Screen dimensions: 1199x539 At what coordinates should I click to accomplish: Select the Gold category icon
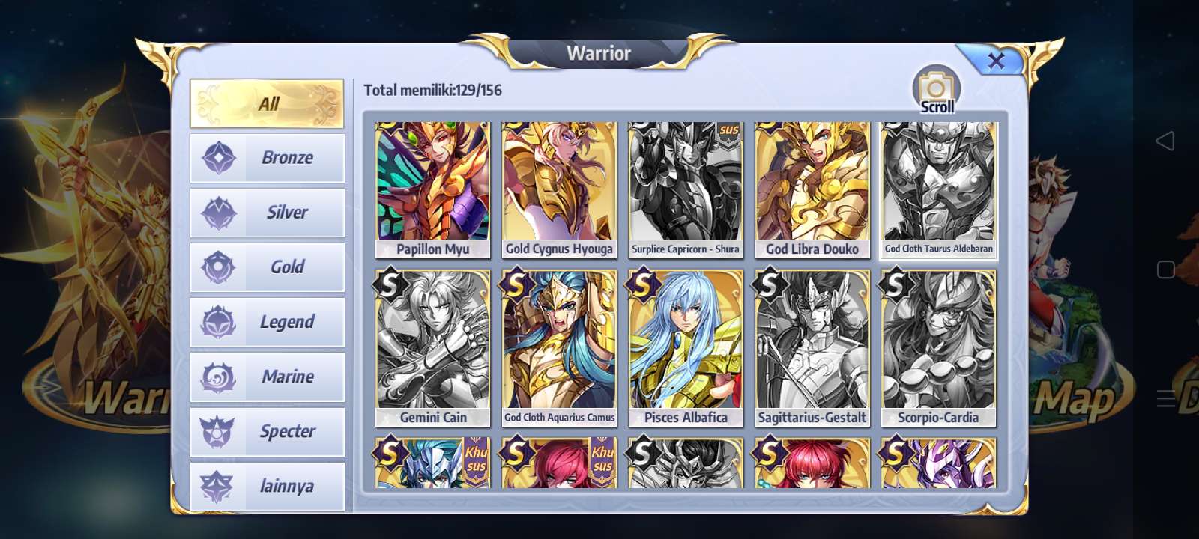[x=219, y=267]
